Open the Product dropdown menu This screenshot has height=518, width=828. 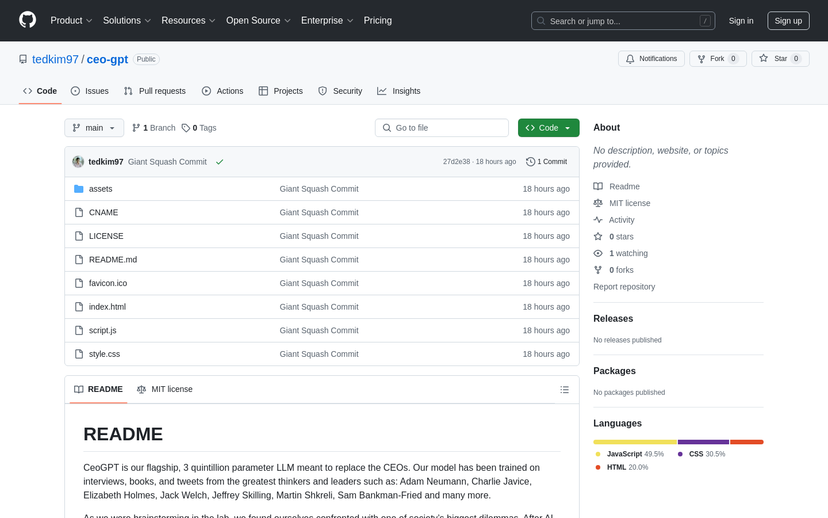[71, 21]
